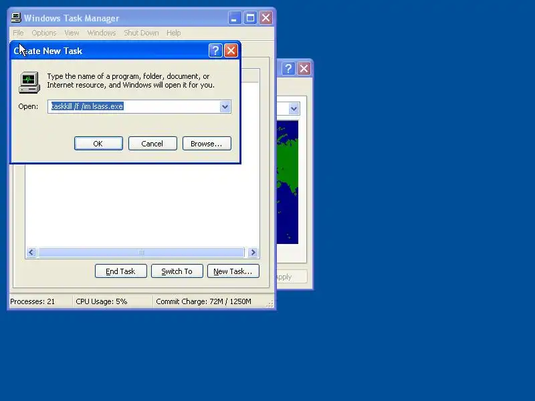Click the horizontal scrollbar thumb
535x401 pixels.
tap(141, 253)
